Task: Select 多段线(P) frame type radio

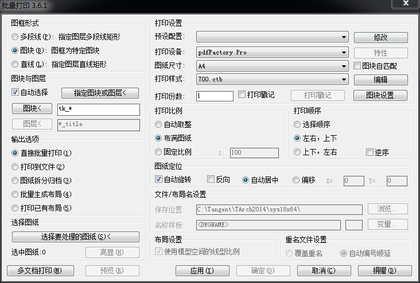Action: (x=15, y=37)
